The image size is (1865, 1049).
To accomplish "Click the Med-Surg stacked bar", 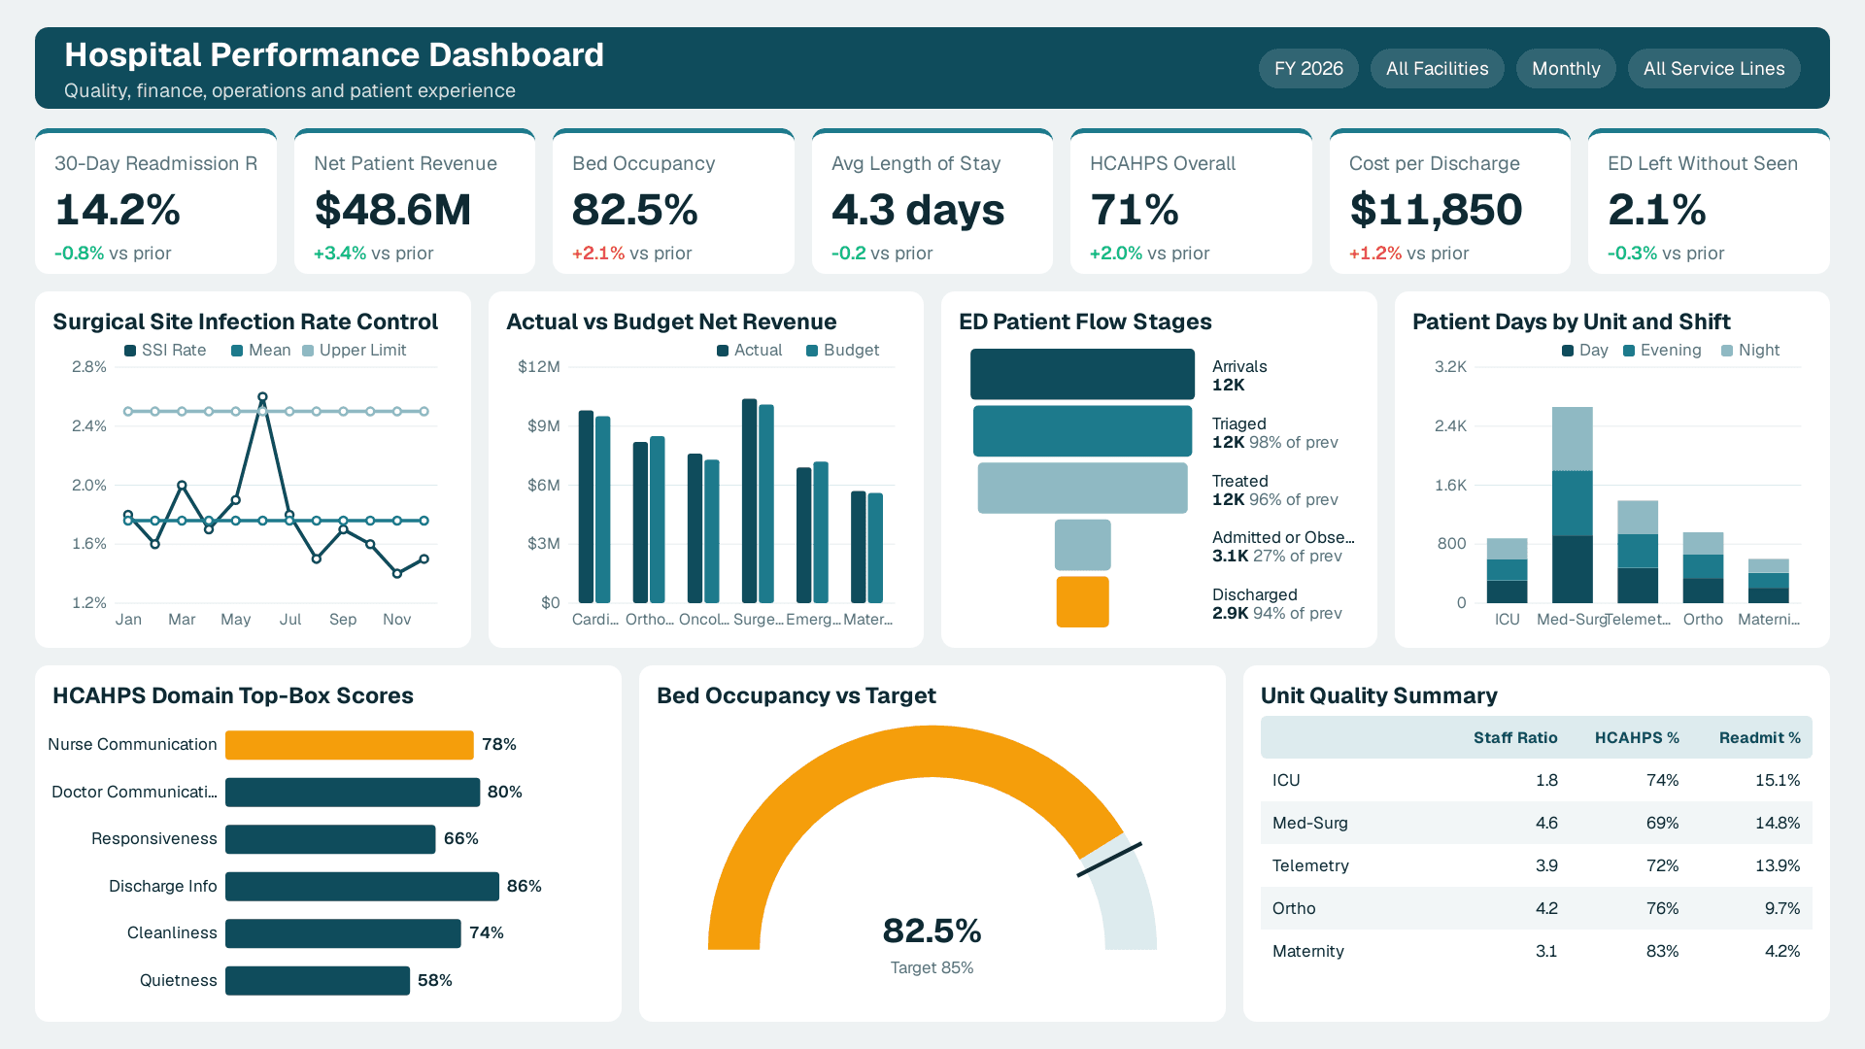I will (1573, 505).
